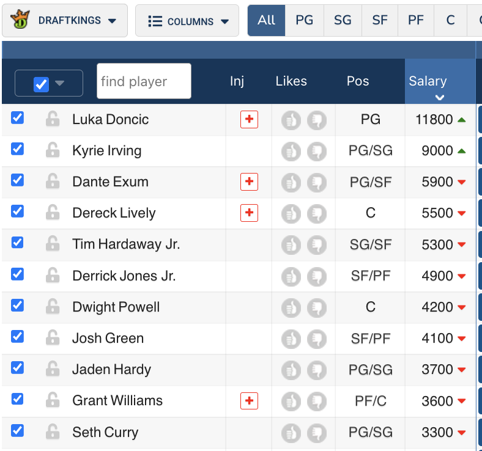The width and height of the screenshot is (482, 451).
Task: Thumbs down Derrick Jones Jr.
Action: coord(317,277)
